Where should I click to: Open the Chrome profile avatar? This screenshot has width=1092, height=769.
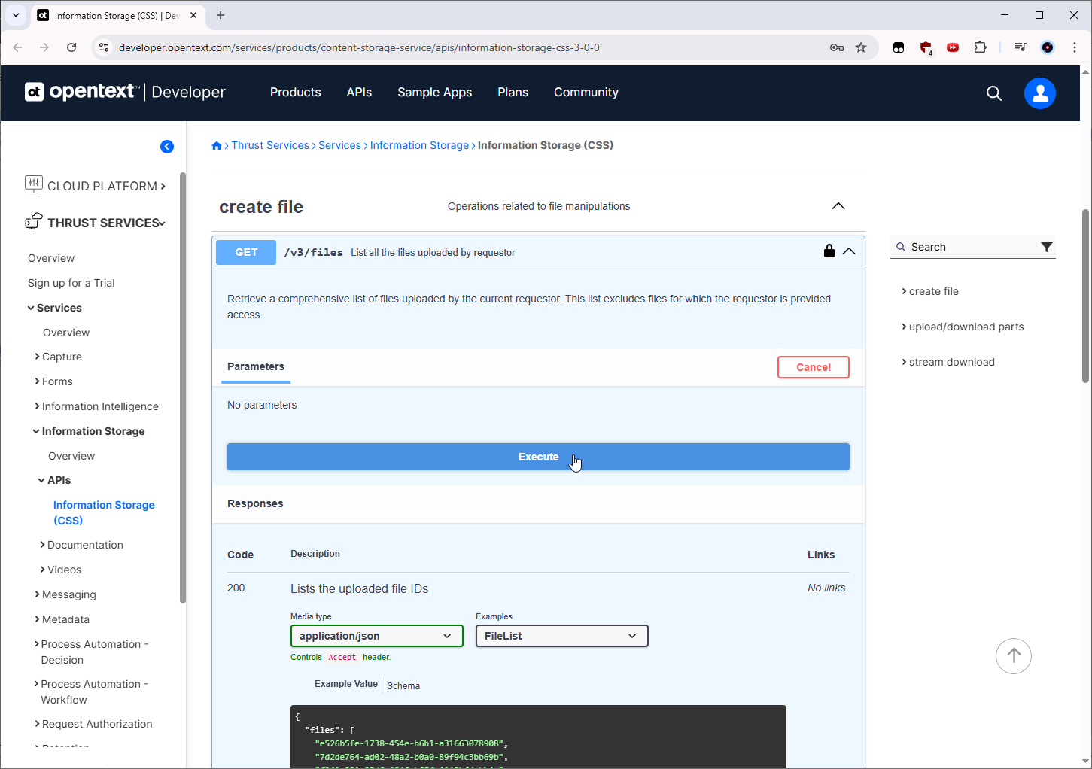tap(1048, 47)
